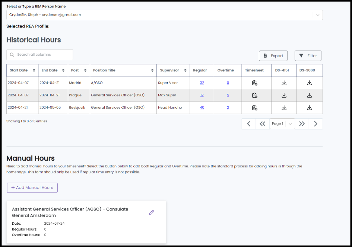Screen dimensions: 352x247
Task: Focus the Search all columns field
Action: point(40,55)
